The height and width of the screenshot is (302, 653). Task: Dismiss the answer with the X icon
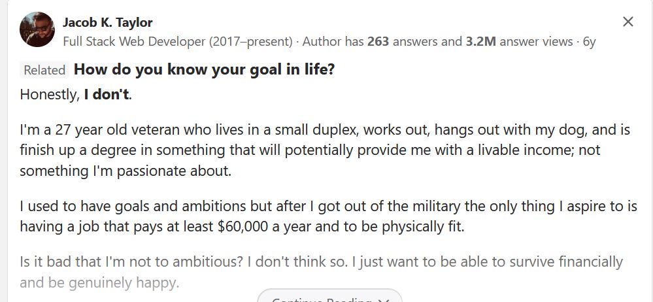tap(628, 22)
